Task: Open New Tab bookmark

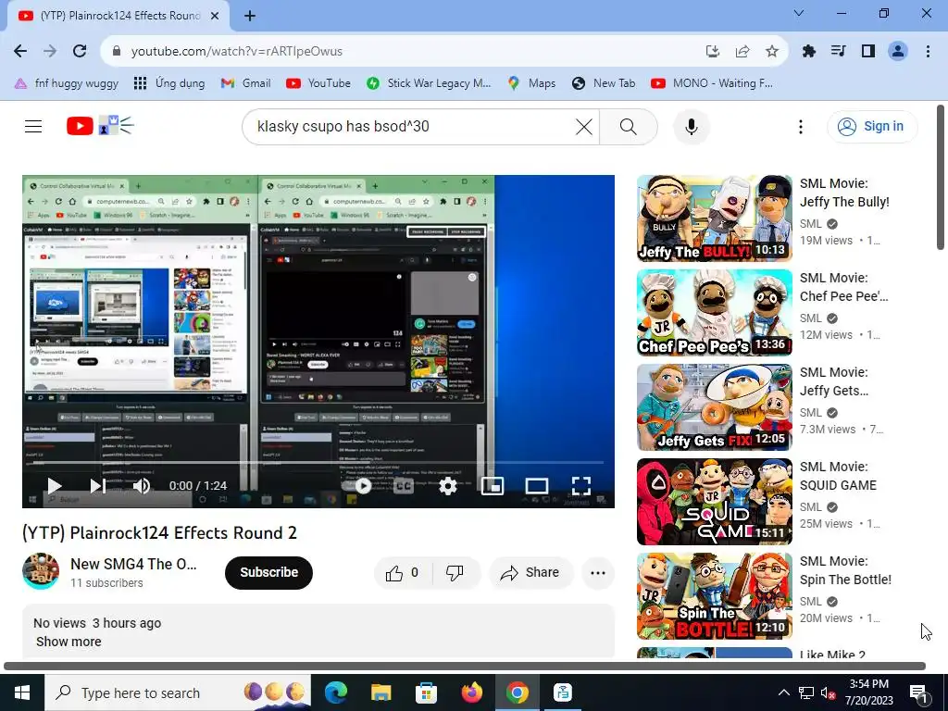Action: point(604,82)
